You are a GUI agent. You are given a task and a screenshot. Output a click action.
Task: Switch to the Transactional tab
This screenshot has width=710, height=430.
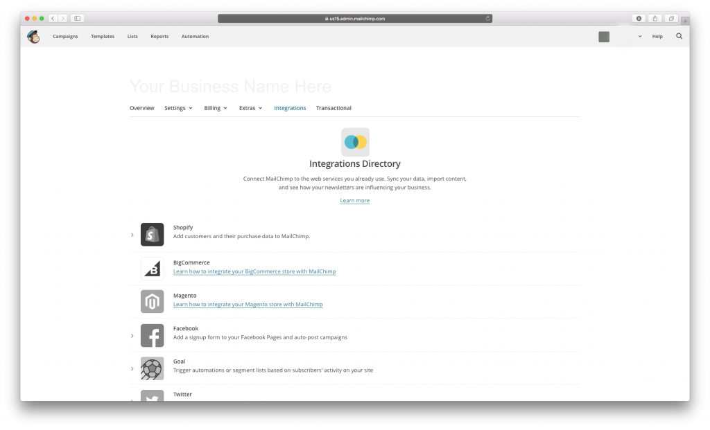[x=334, y=108]
